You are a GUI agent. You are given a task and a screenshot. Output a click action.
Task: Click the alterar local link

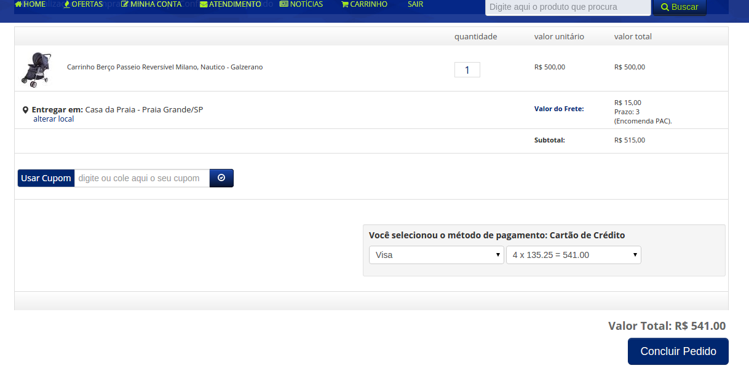click(x=53, y=119)
